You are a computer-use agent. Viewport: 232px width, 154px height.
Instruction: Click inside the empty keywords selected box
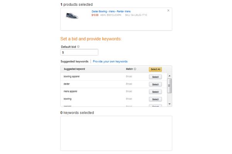116,133
